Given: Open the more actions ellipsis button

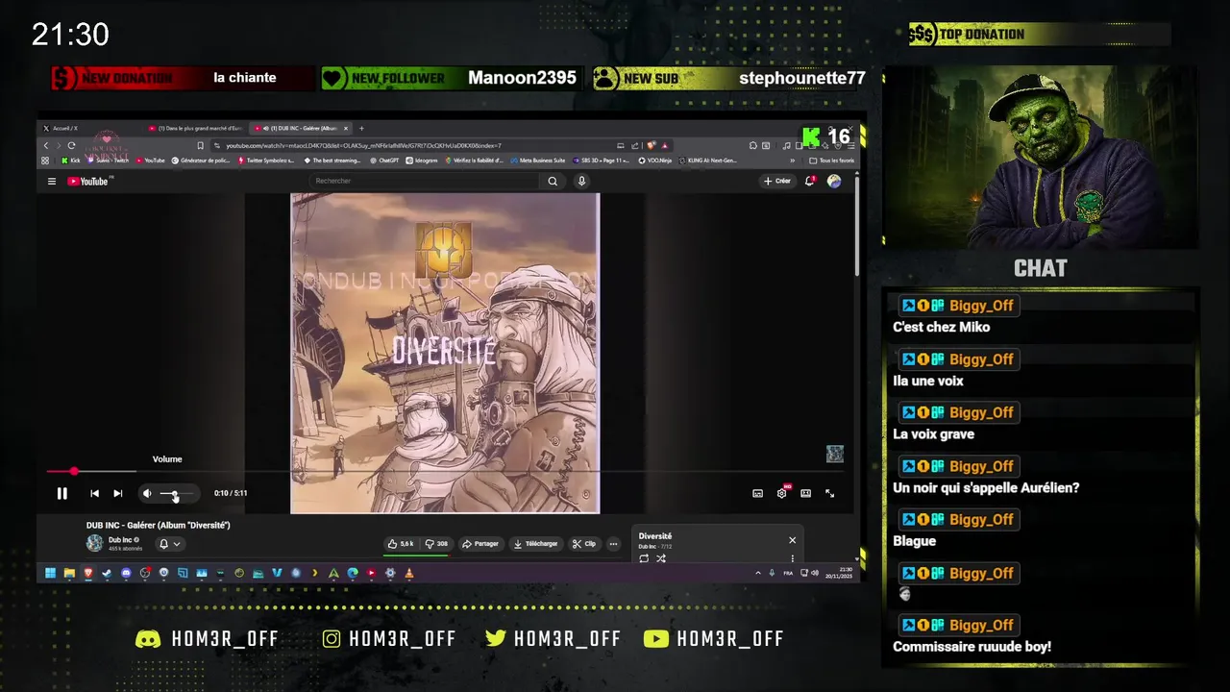Looking at the screenshot, I should coord(613,544).
